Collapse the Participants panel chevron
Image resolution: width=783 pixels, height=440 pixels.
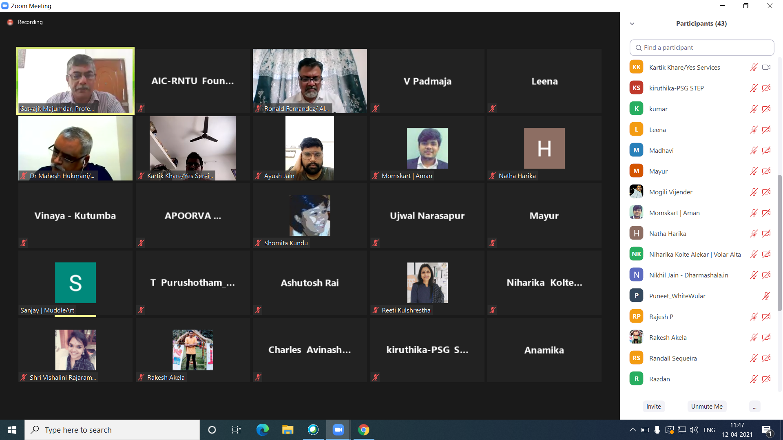pos(632,24)
